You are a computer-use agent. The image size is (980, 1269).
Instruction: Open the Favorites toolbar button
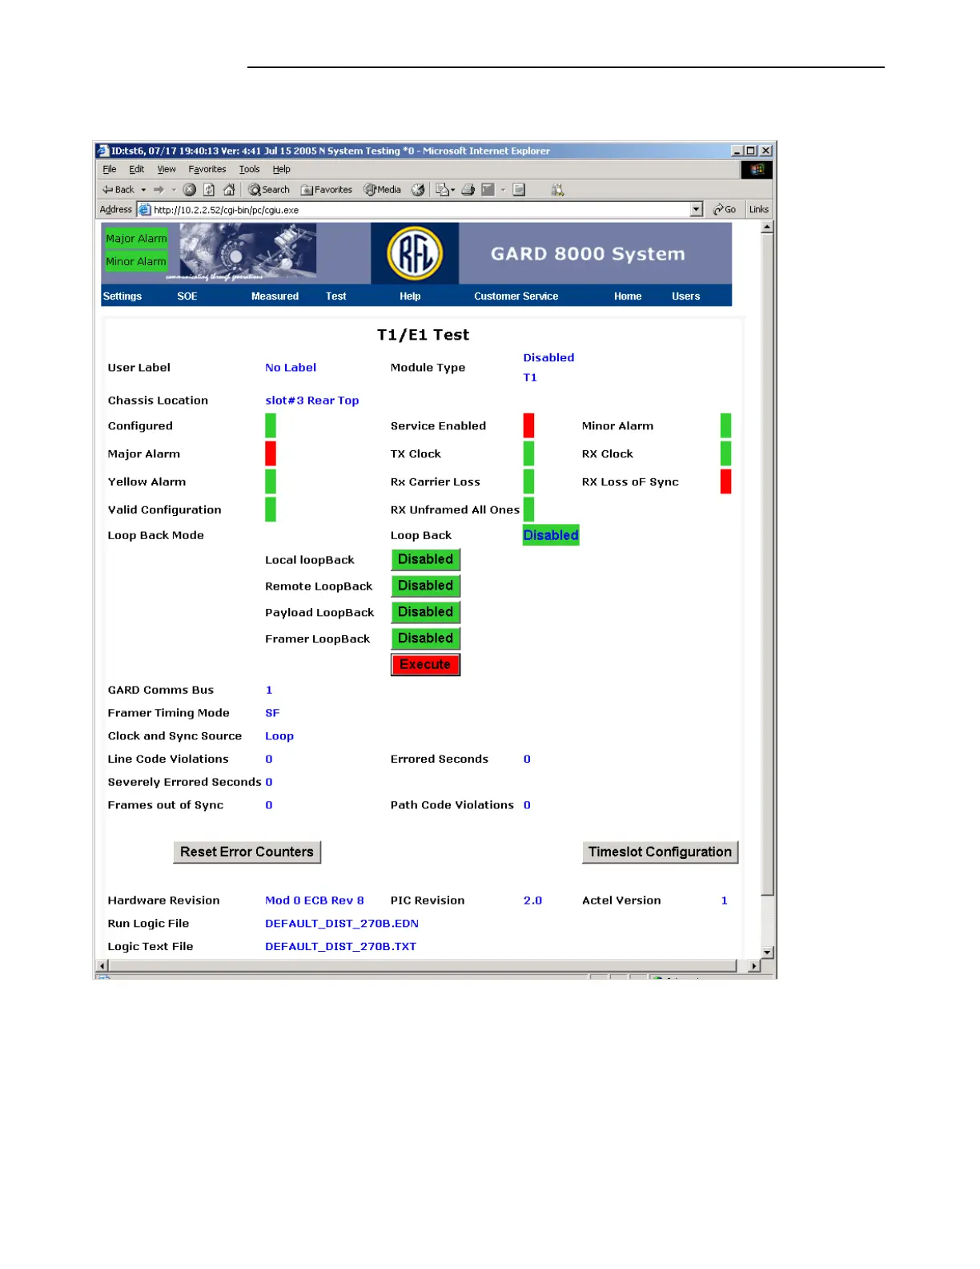327,190
